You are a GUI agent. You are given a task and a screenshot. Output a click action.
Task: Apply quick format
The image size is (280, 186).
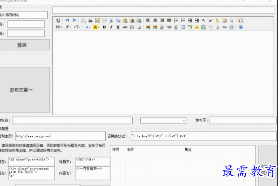click(x=225, y=20)
